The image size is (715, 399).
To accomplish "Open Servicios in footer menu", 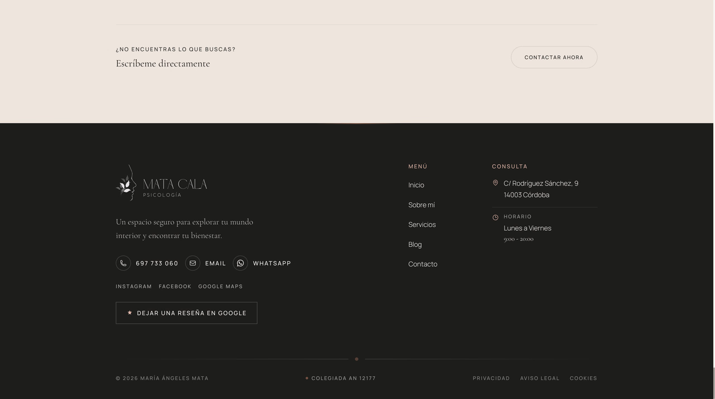I will point(422,225).
